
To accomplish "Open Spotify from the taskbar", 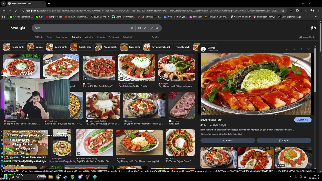I will tap(72, 177).
